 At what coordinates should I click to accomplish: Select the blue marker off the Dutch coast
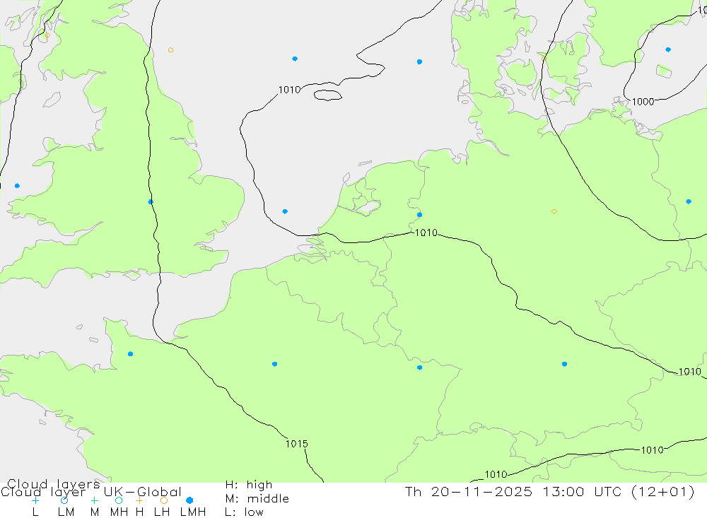point(285,211)
